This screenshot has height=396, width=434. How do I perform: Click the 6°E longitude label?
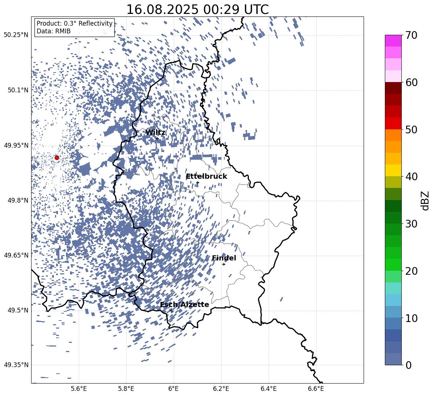pyautogui.click(x=173, y=389)
